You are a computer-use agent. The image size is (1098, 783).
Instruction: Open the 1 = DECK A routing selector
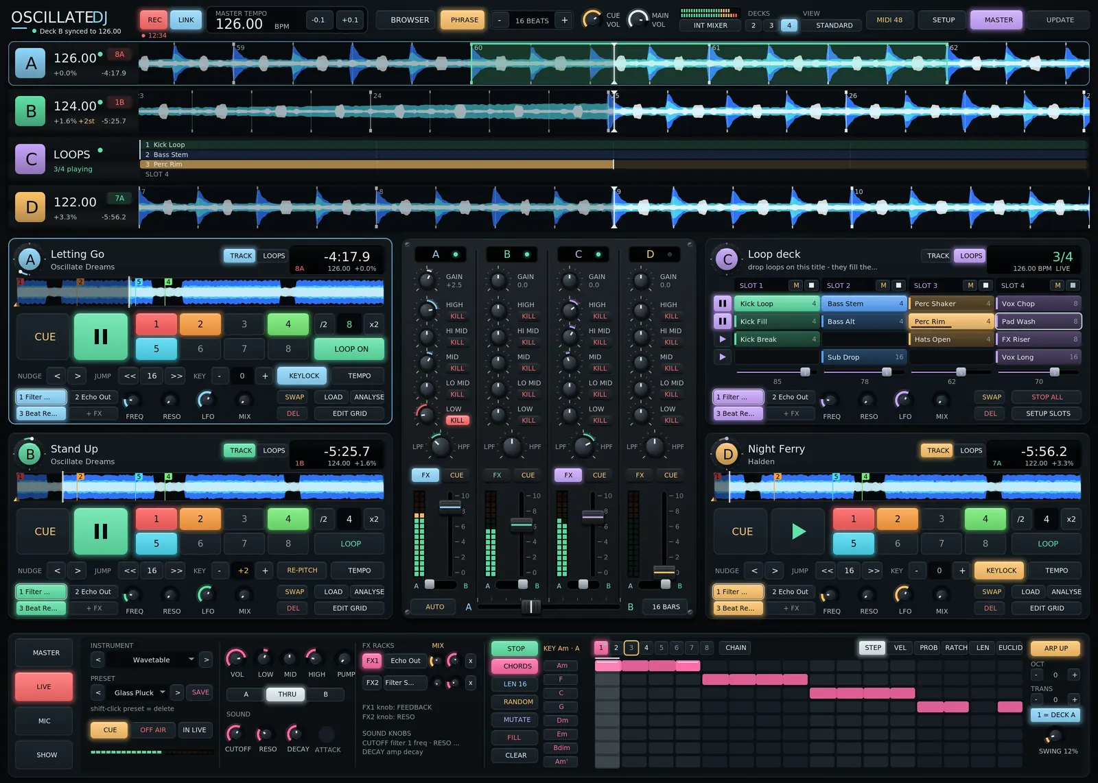1055,715
